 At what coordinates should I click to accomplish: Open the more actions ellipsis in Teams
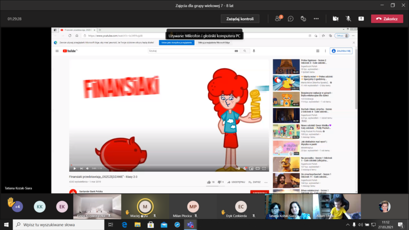(x=316, y=19)
